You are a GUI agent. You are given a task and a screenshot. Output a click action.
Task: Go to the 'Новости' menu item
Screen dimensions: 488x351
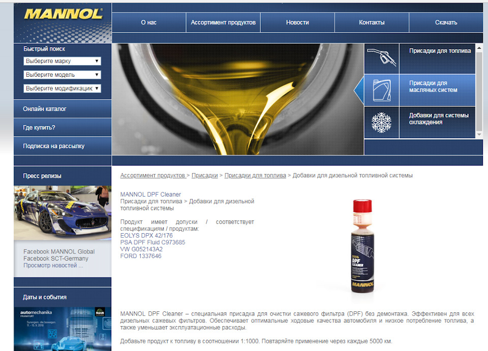coord(297,22)
